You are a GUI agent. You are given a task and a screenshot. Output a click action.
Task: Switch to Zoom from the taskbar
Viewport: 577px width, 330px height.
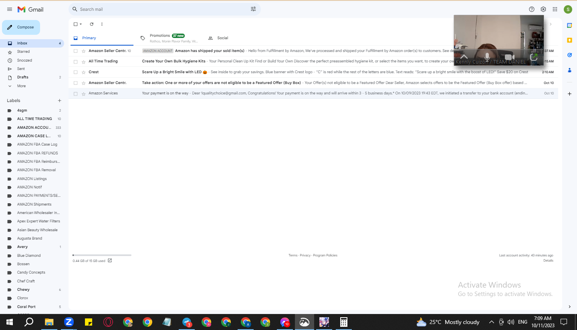pos(69,322)
